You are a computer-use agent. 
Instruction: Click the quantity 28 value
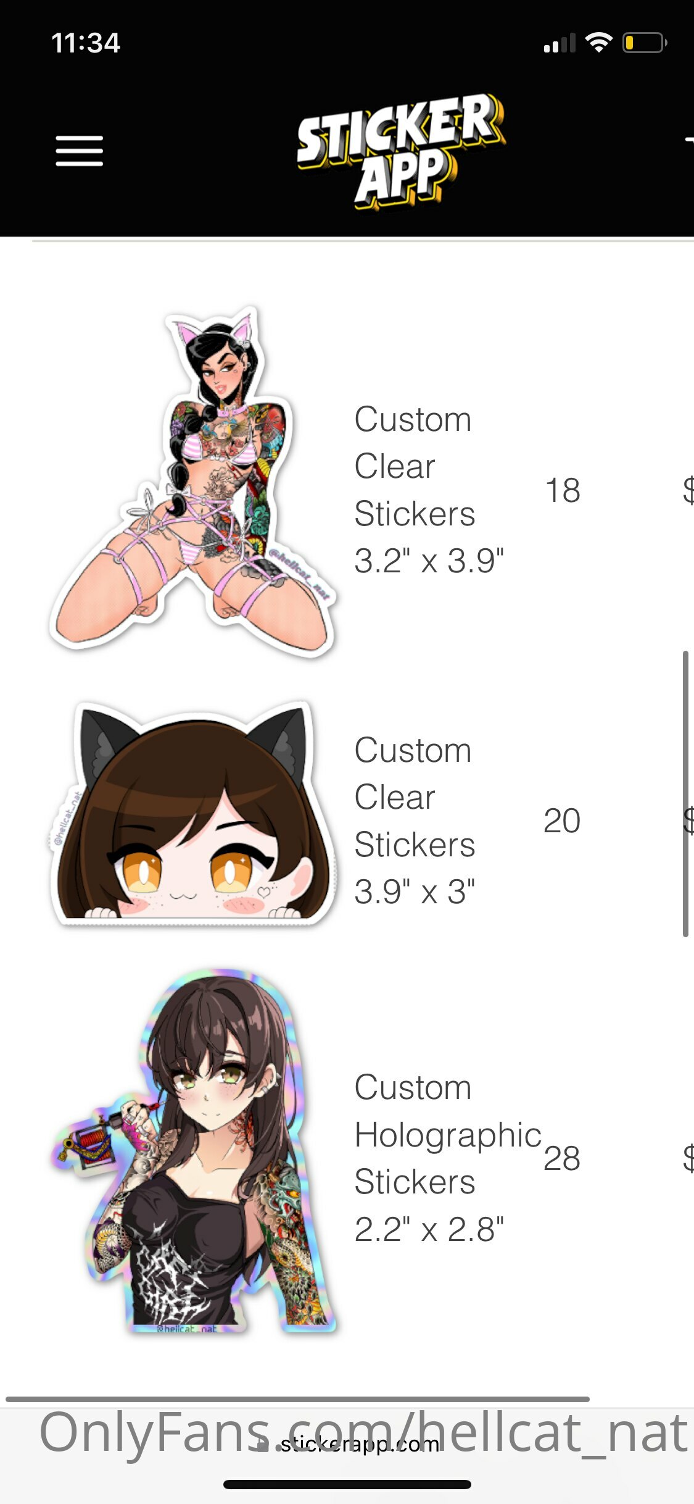[x=562, y=1158]
